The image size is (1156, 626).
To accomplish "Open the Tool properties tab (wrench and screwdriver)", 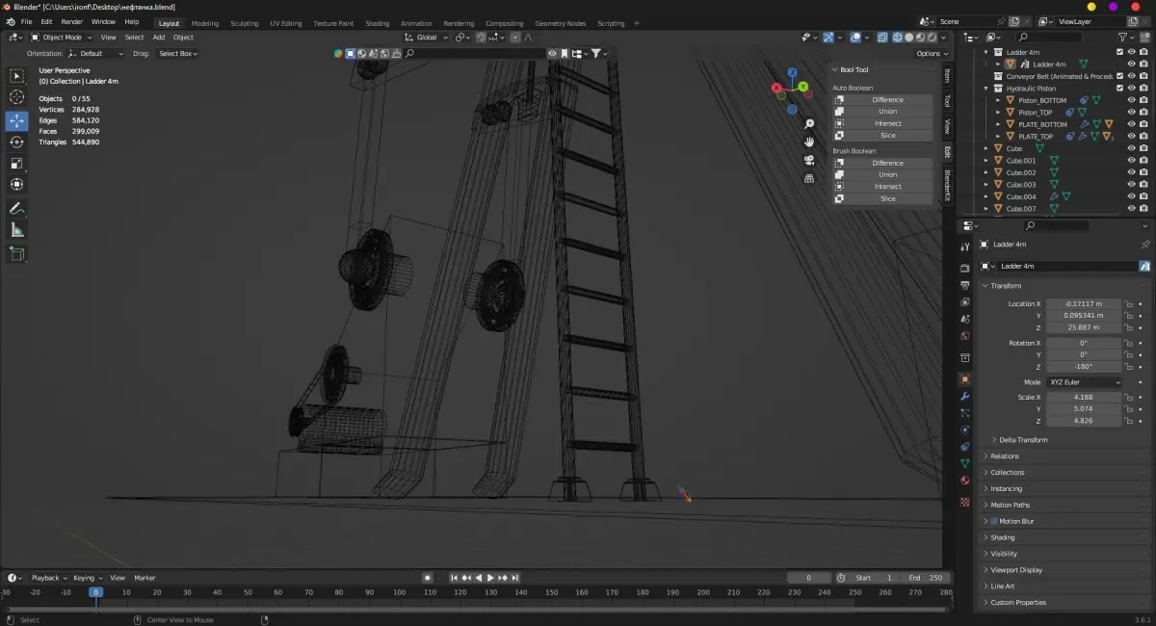I will [x=965, y=247].
